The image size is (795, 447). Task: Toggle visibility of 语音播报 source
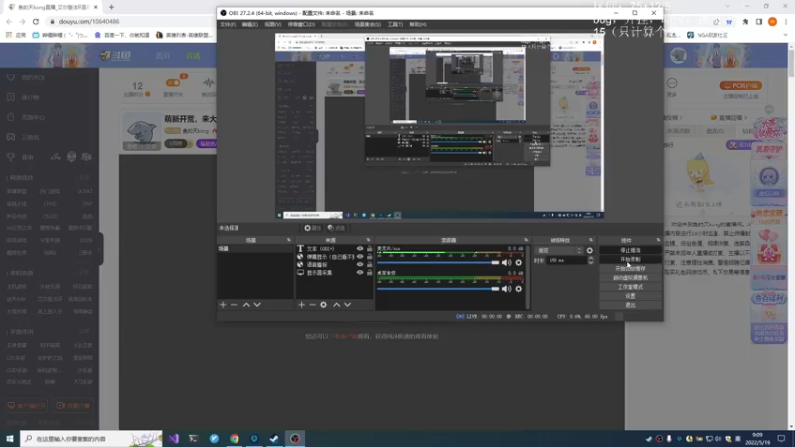coord(360,264)
